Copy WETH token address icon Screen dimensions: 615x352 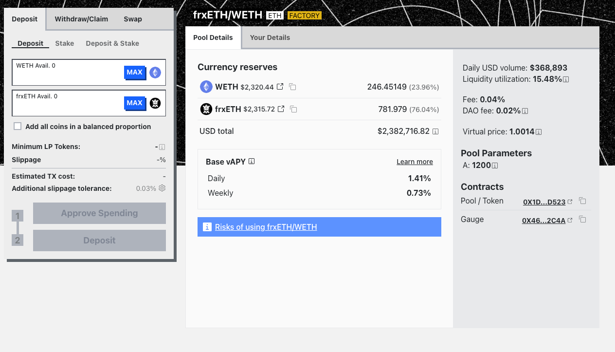click(x=292, y=87)
